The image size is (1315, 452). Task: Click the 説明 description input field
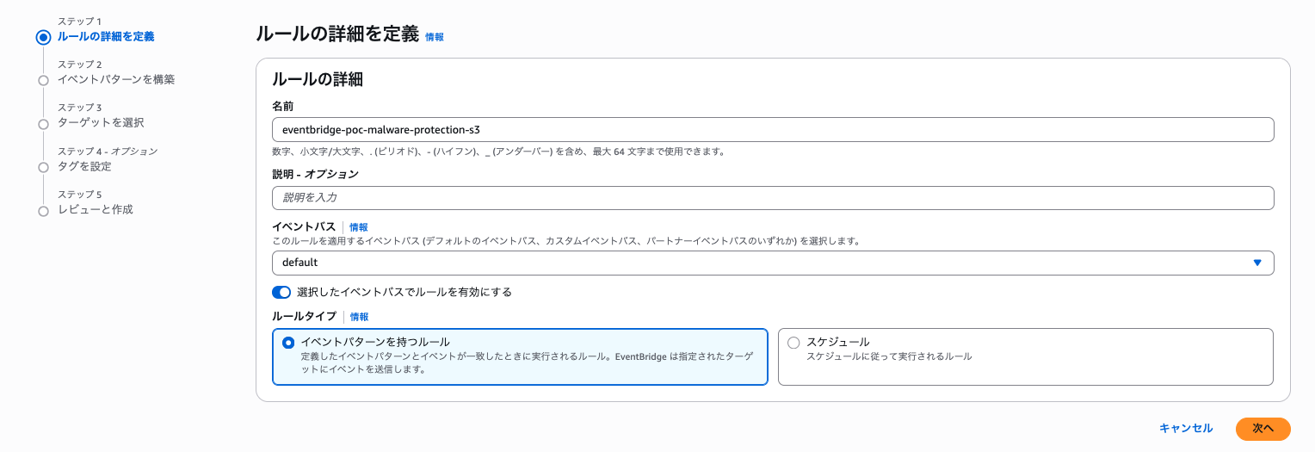click(771, 198)
